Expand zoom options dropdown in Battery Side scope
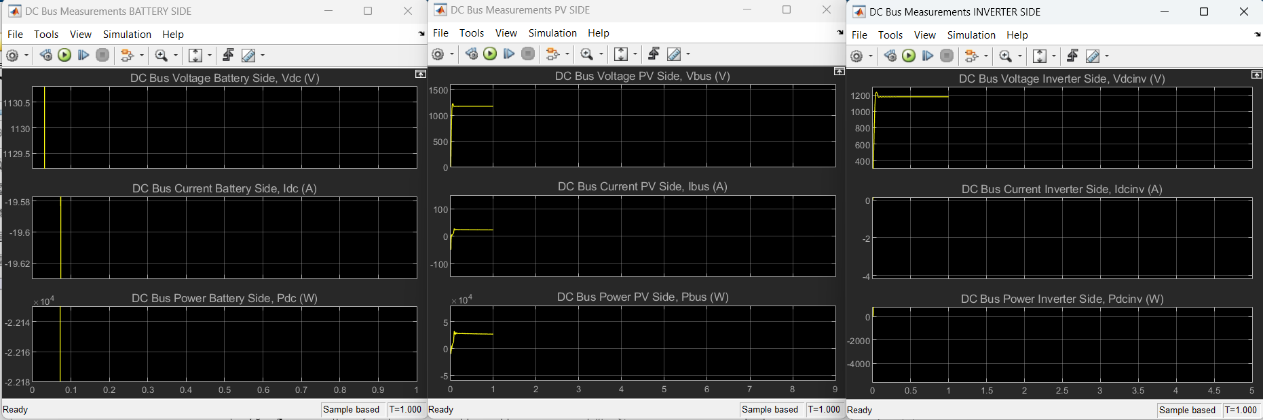This screenshot has height=420, width=1263. point(176,56)
